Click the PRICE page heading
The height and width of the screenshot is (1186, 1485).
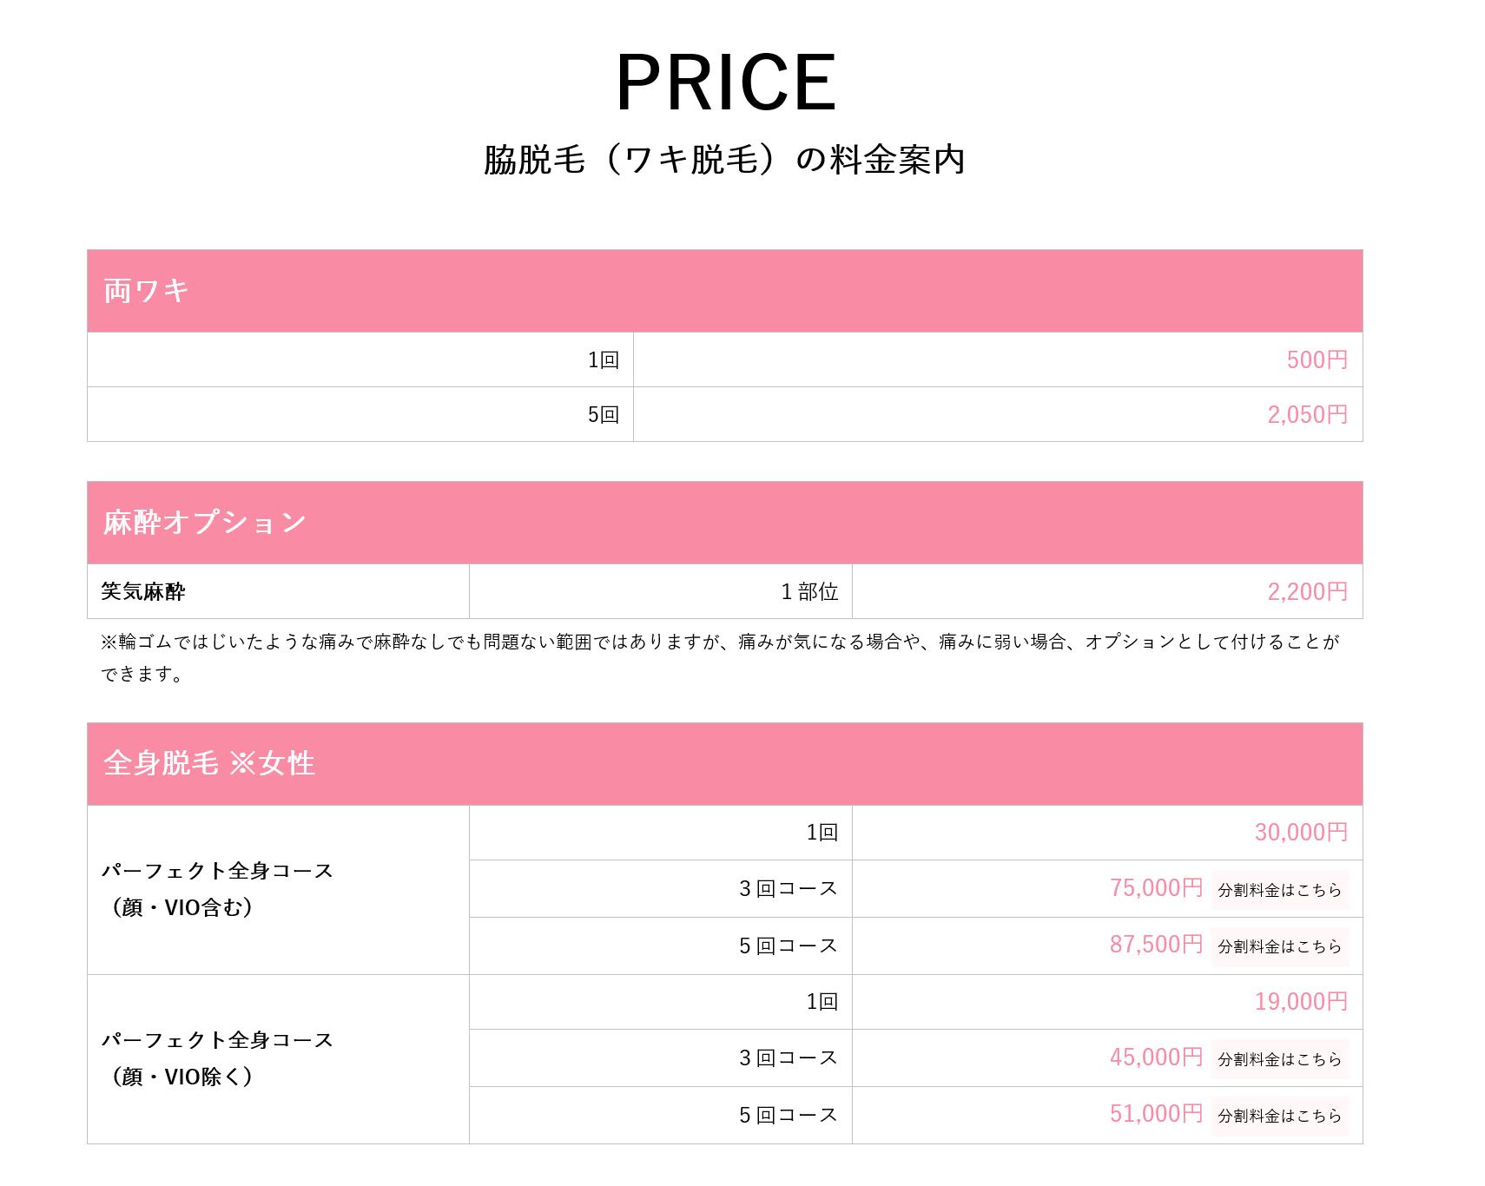[725, 82]
